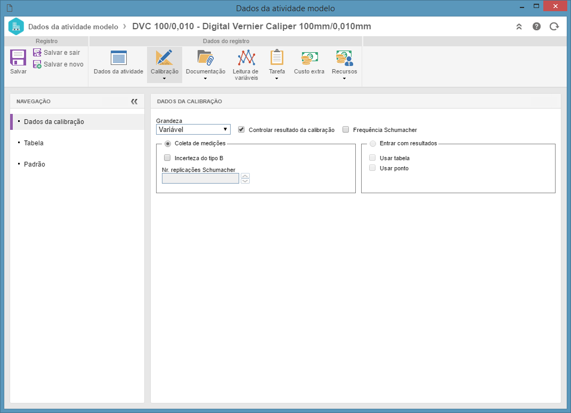
Task: Select Coleta de medições radio button
Action: pyautogui.click(x=167, y=143)
